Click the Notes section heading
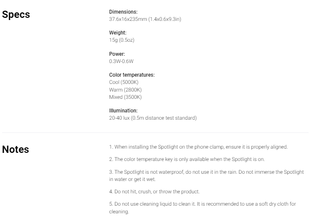The image size is (312, 221). [x=15, y=149]
